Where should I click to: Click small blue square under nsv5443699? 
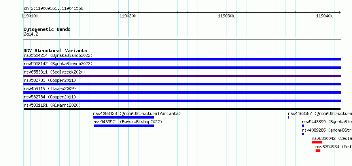tap(303, 126)
